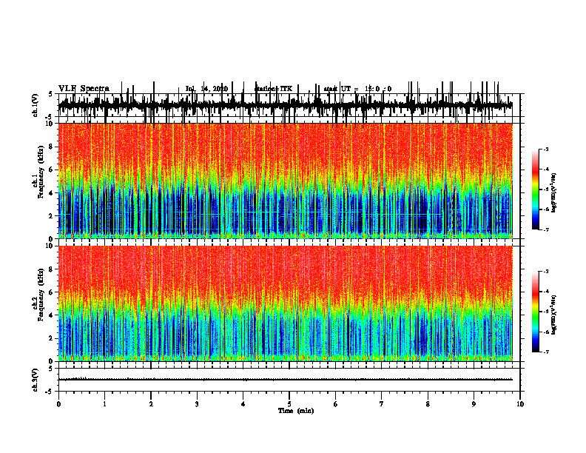Click the "-3" label on ch.2 colorbar
Viewport: 586px width, 453px height.
545,272
